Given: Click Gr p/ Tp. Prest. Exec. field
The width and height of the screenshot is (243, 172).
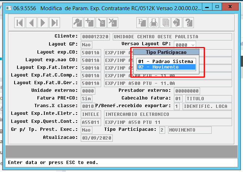Looking at the screenshot, I should click(87, 130).
